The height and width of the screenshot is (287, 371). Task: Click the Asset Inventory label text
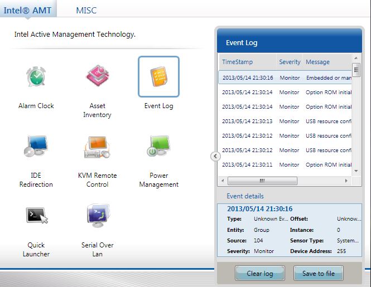97,110
